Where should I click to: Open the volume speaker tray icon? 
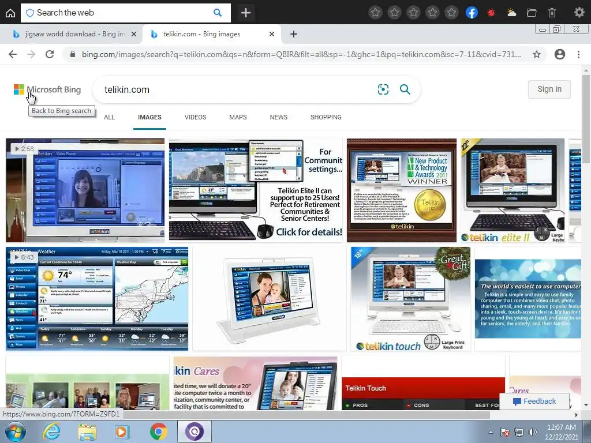(x=533, y=432)
